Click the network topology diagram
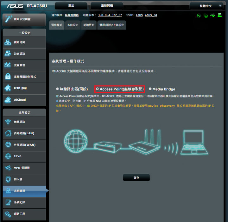The height and width of the screenshot is (222, 228). [x=136, y=142]
